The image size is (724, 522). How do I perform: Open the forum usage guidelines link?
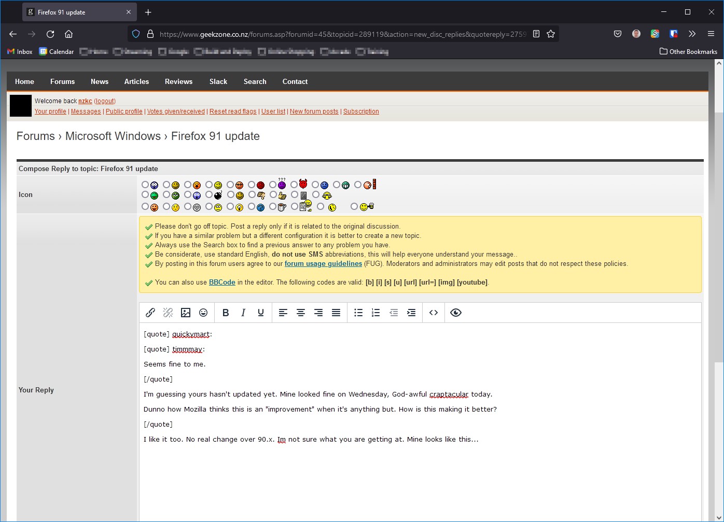click(x=323, y=263)
